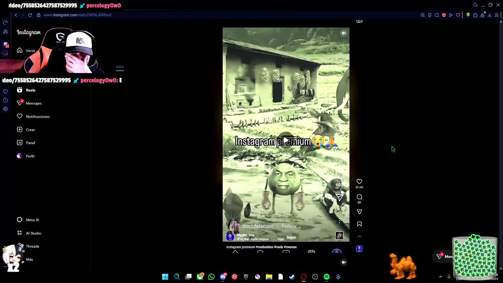This screenshot has width=503, height=283.
Task: Open Threads from the sidebar
Action: tap(28, 246)
